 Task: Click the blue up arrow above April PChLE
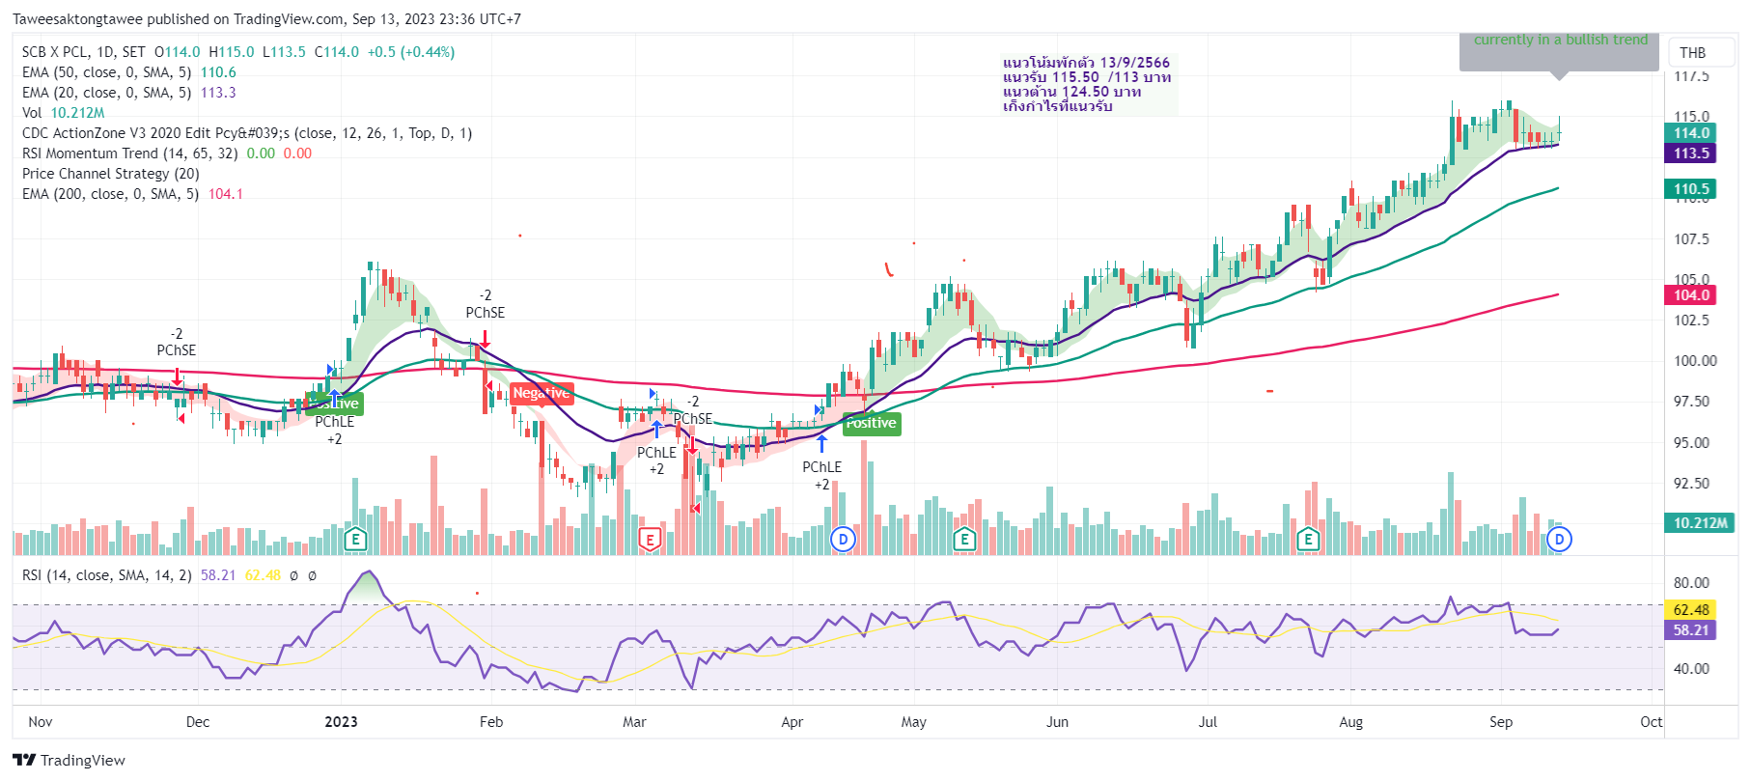tap(822, 443)
